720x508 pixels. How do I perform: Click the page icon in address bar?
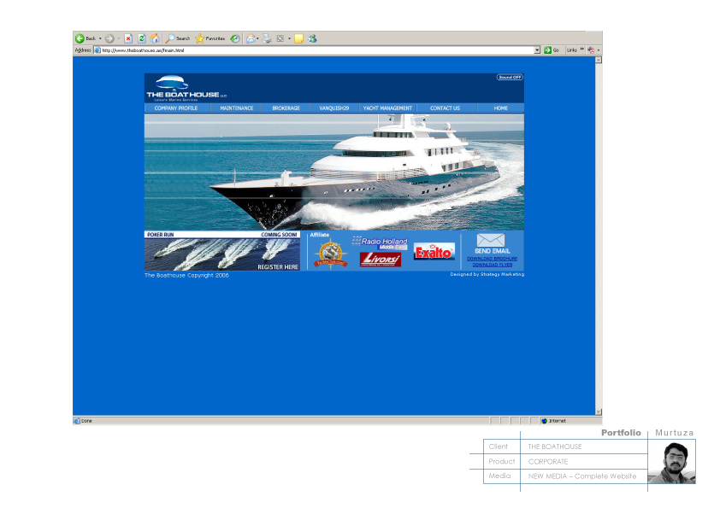click(x=97, y=50)
